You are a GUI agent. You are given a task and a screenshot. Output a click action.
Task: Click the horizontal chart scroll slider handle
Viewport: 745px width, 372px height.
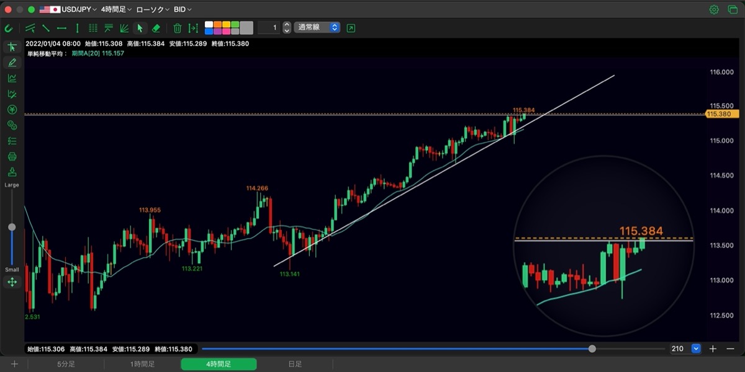592,348
